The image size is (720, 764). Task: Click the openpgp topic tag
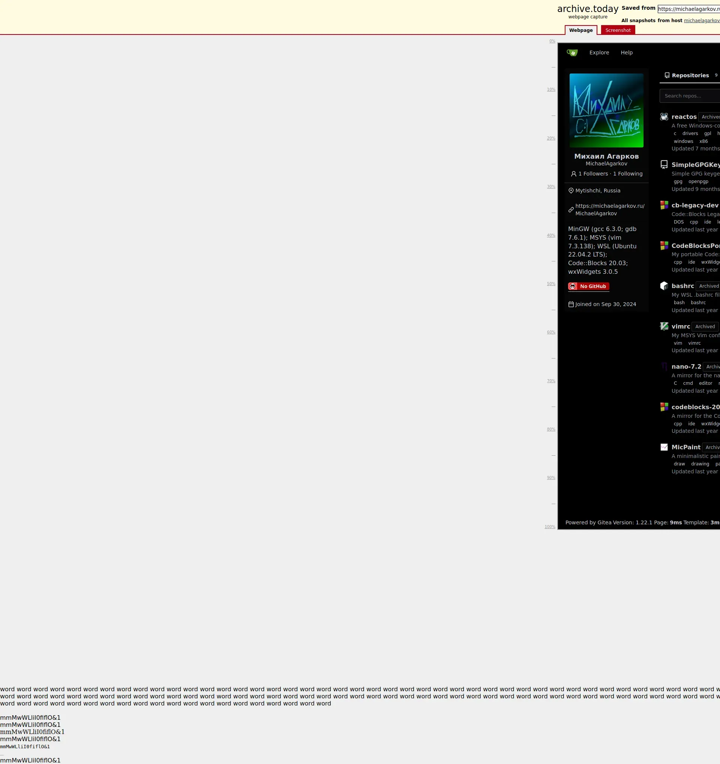click(x=698, y=182)
